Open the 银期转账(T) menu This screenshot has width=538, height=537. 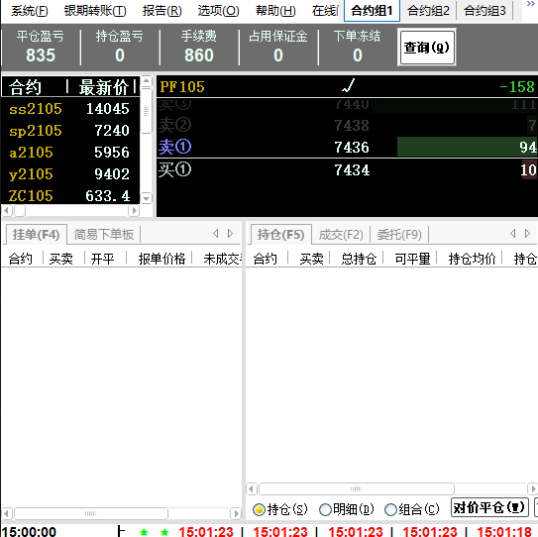pyautogui.click(x=95, y=11)
